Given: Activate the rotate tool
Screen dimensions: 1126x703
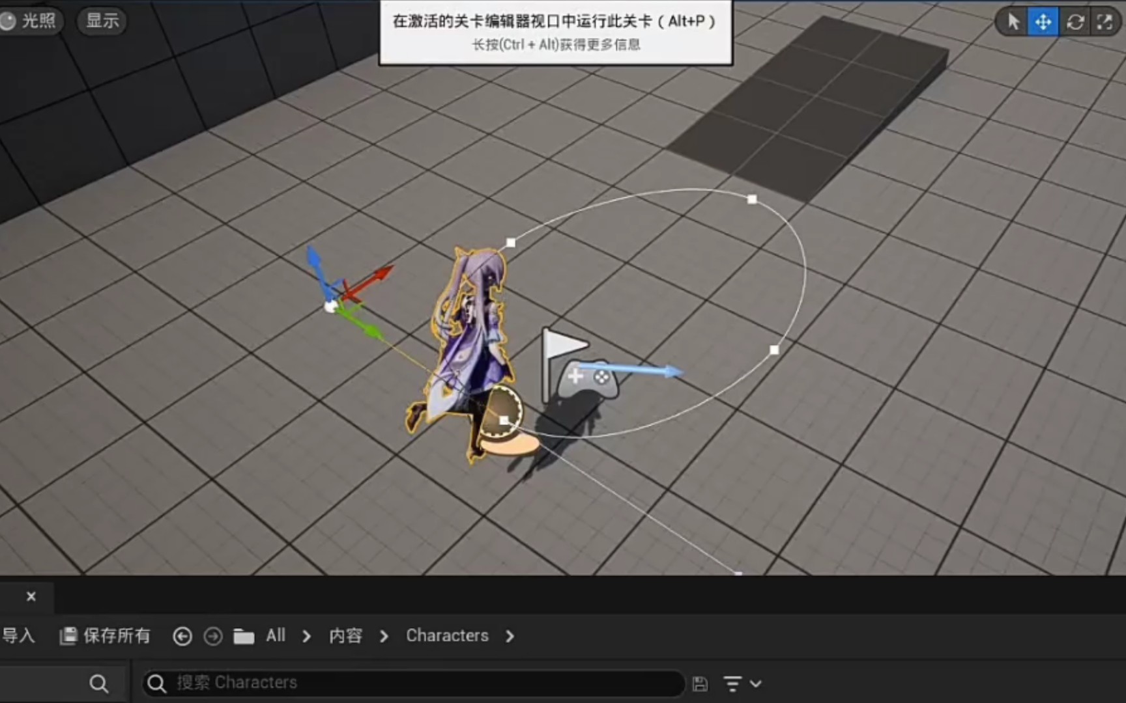Looking at the screenshot, I should click(x=1075, y=22).
